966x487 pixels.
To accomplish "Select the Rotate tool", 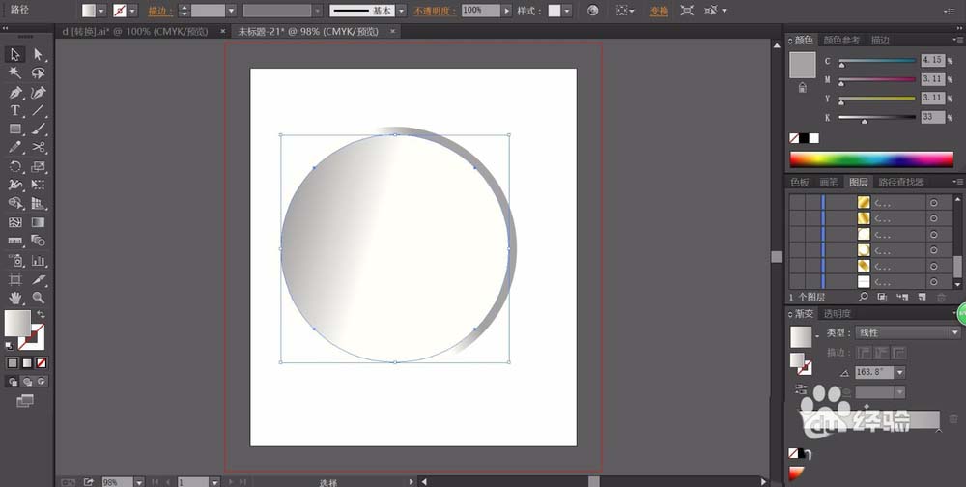I will (x=14, y=166).
